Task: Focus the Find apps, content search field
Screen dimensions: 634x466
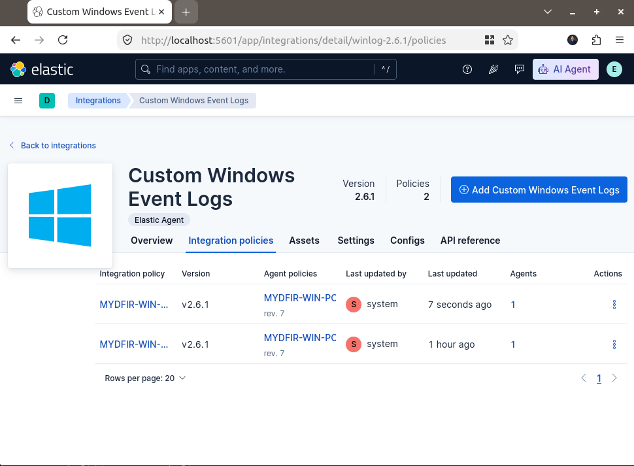Action: [x=265, y=69]
